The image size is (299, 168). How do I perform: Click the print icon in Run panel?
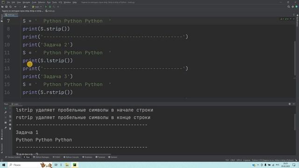coord(10,125)
